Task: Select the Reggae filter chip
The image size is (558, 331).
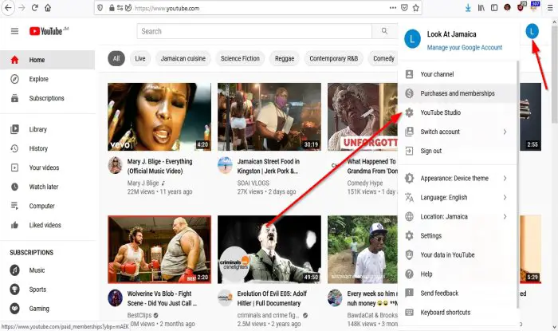Action: [285, 59]
